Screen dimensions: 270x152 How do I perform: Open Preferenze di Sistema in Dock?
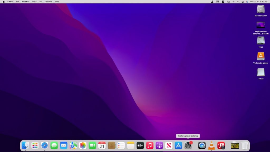coord(188,145)
